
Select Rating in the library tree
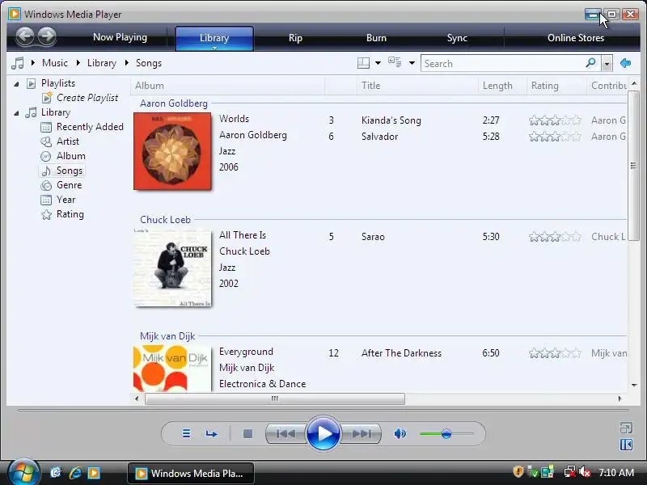click(70, 214)
